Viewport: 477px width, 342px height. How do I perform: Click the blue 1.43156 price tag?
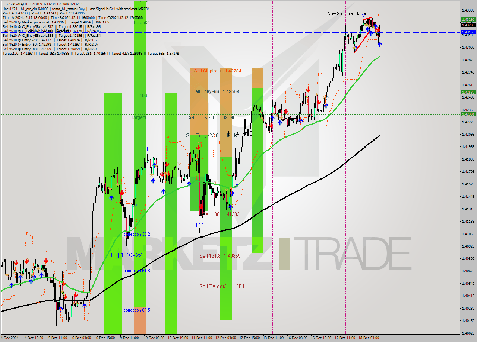coord(468,32)
